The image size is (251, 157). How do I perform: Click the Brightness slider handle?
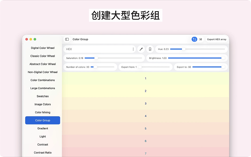223,58
